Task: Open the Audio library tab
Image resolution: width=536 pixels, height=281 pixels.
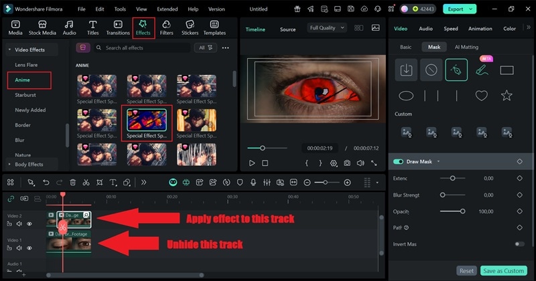Action: (69, 27)
